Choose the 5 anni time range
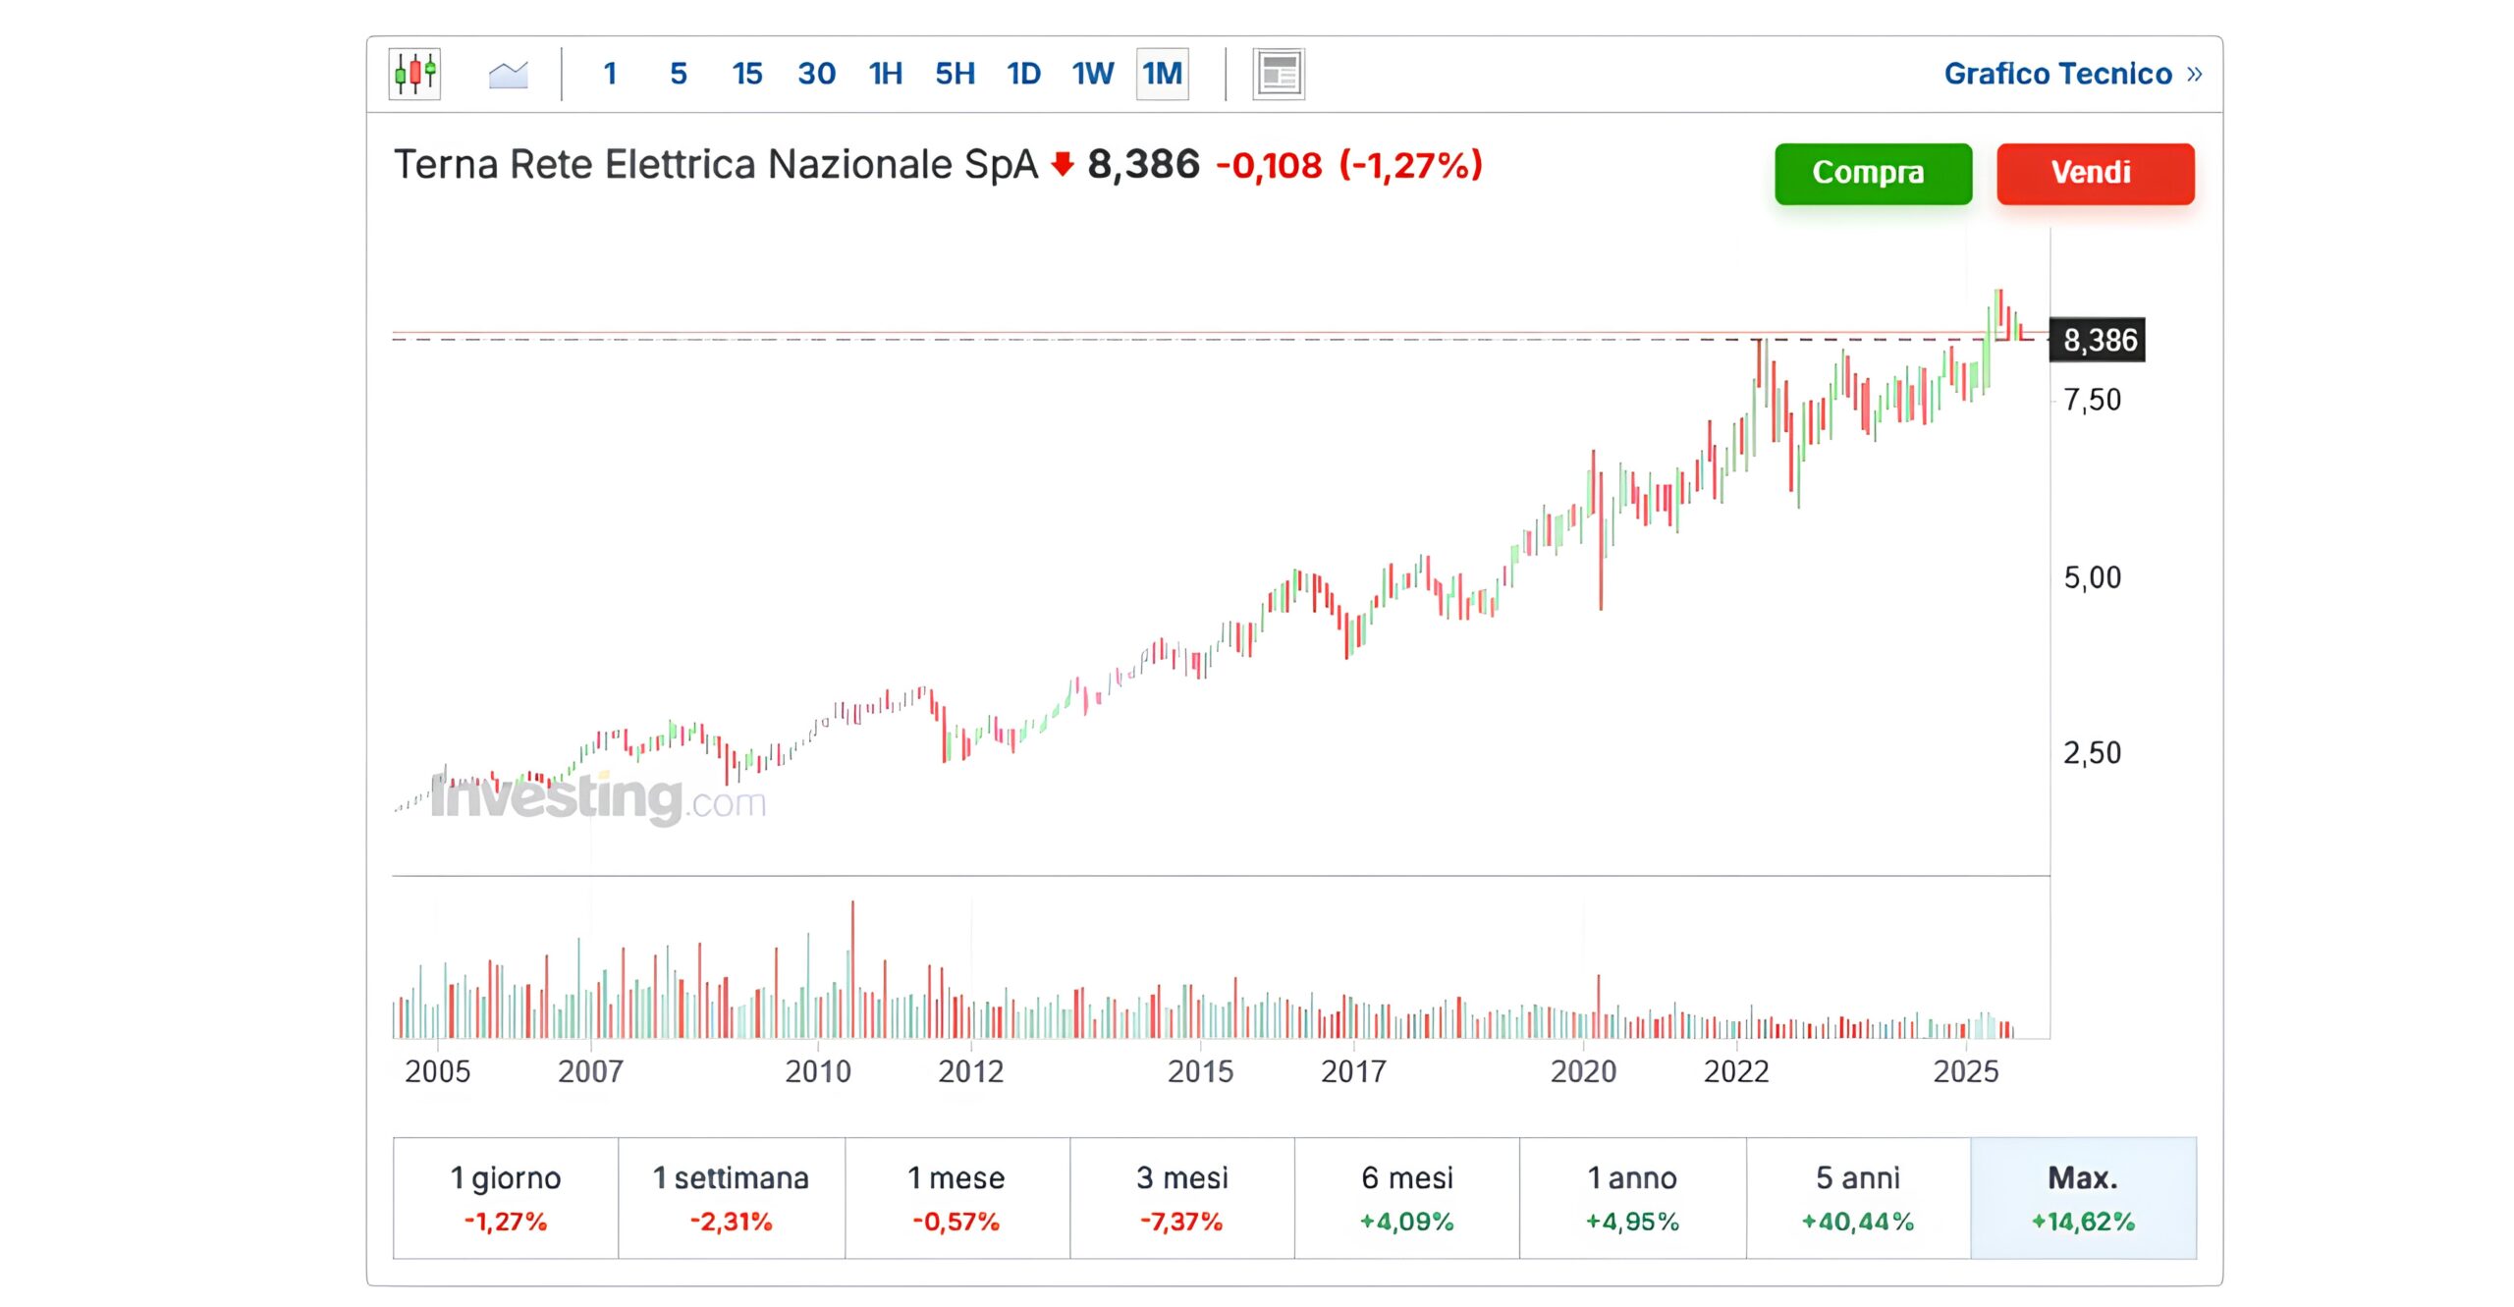The image size is (2514, 1307). (1858, 1197)
